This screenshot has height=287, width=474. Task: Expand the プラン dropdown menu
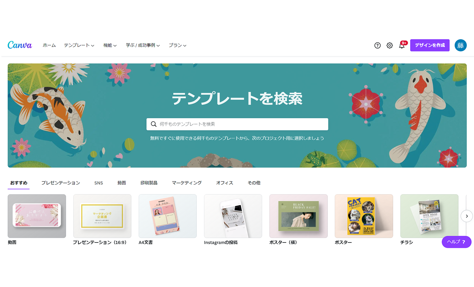click(x=177, y=46)
